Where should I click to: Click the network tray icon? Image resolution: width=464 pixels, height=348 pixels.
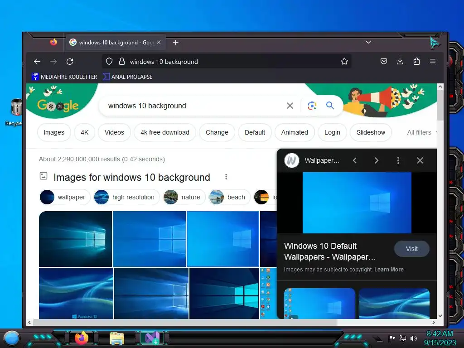(x=403, y=338)
